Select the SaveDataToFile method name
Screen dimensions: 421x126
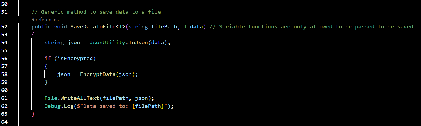click(93, 27)
